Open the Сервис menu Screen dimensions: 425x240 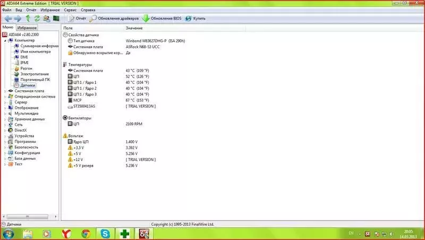click(x=70, y=10)
